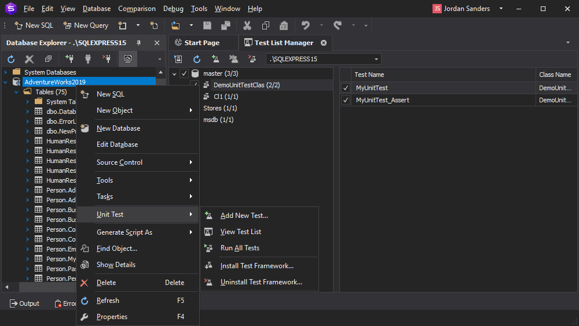
Task: Choose Find Object... from the context menu
Action: coord(138,249)
